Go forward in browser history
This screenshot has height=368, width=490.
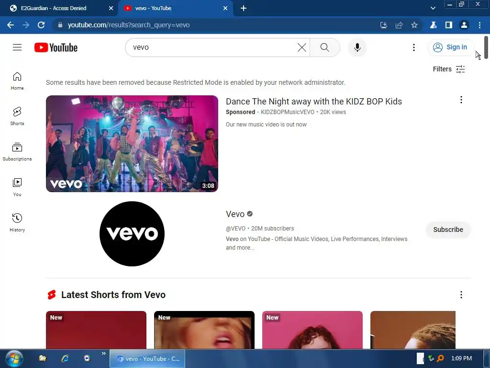(26, 25)
